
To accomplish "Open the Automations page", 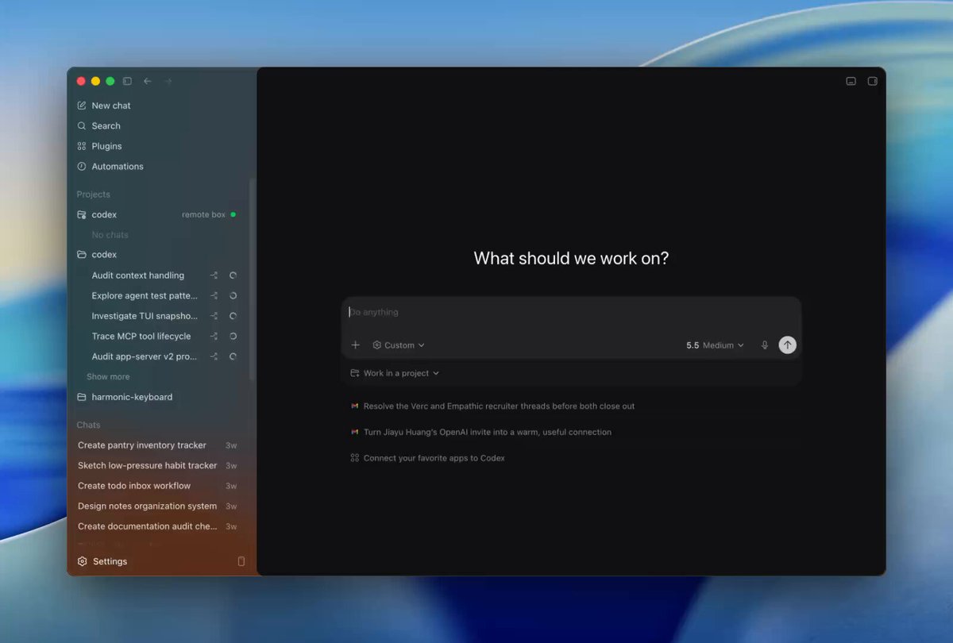I will point(118,167).
